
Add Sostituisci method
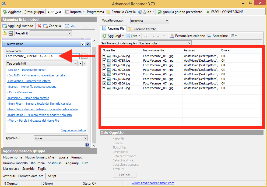coord(55,163)
